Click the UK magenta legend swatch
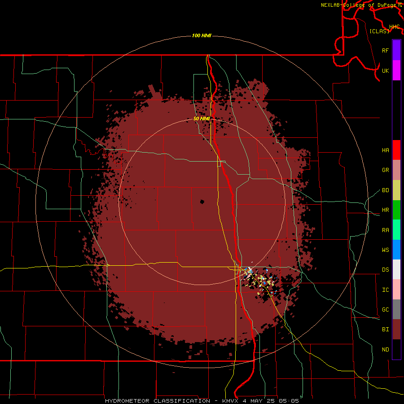 tap(396, 70)
